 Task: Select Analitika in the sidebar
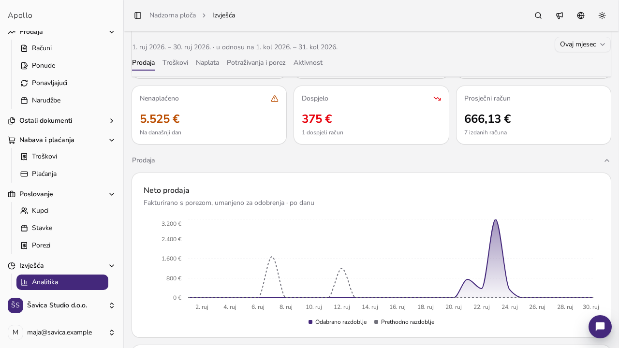point(62,282)
